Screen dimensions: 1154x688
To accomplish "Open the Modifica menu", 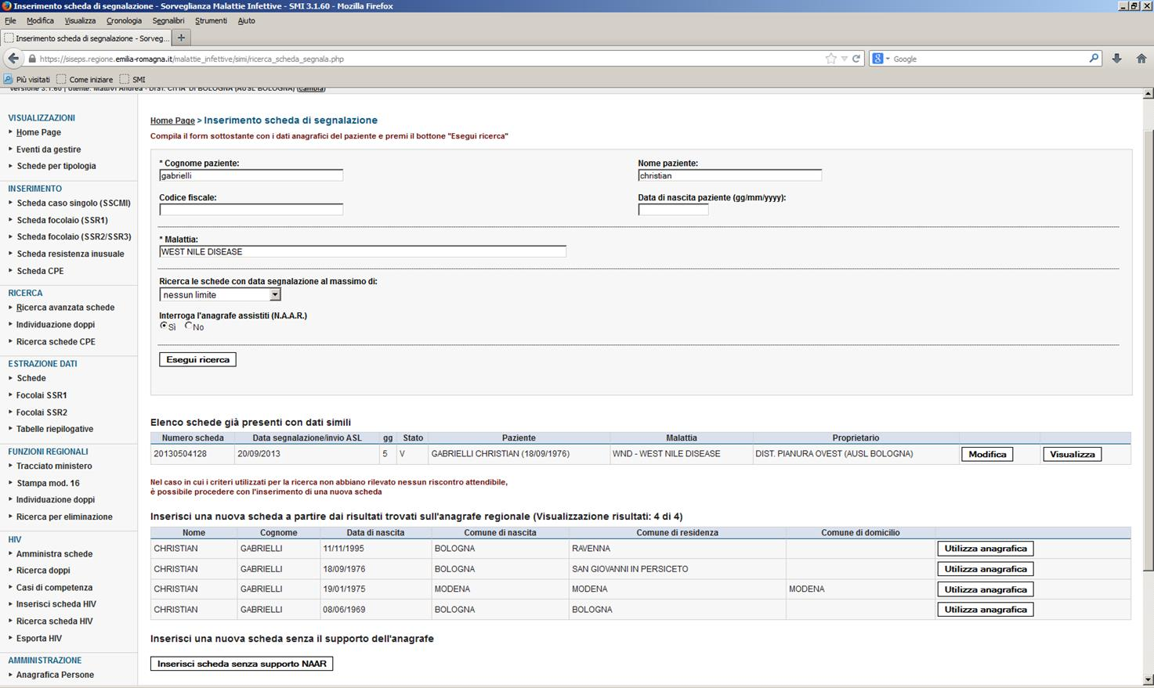I will coord(40,20).
